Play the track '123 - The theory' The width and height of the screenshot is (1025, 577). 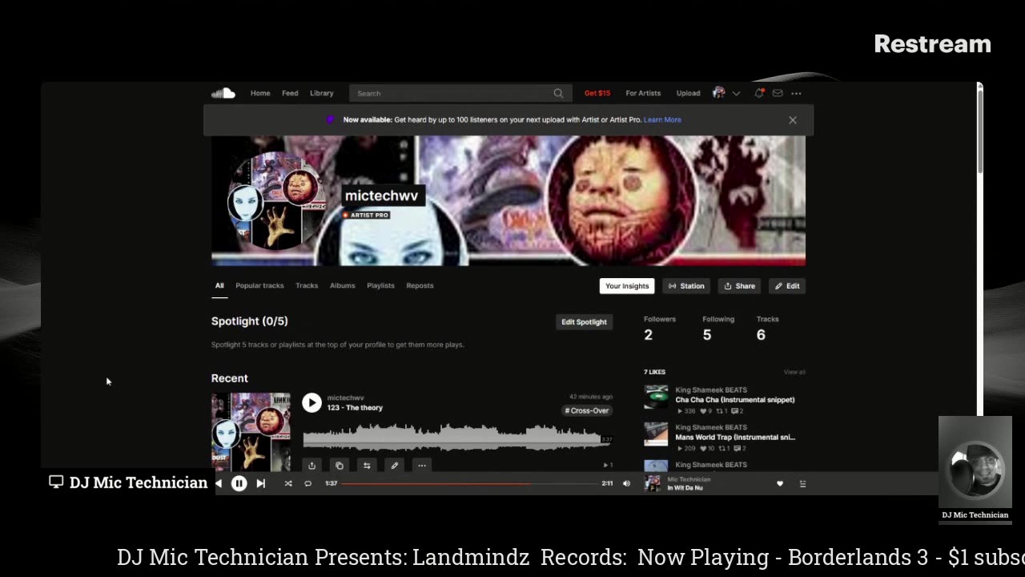pos(312,402)
